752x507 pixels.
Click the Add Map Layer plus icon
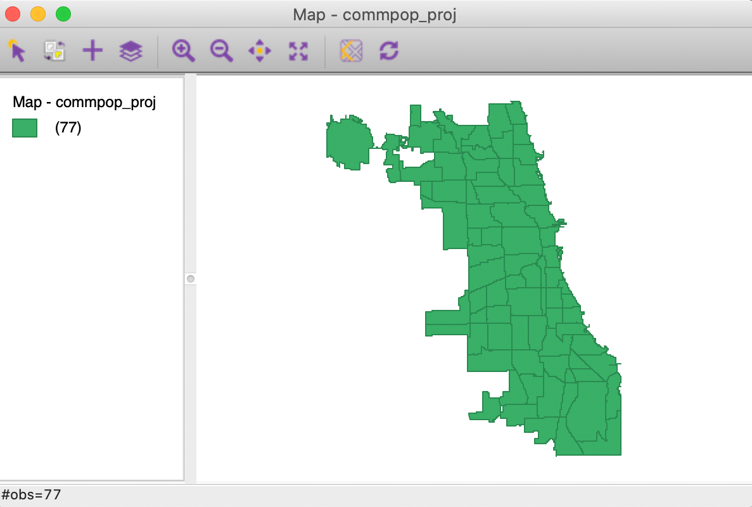point(92,51)
